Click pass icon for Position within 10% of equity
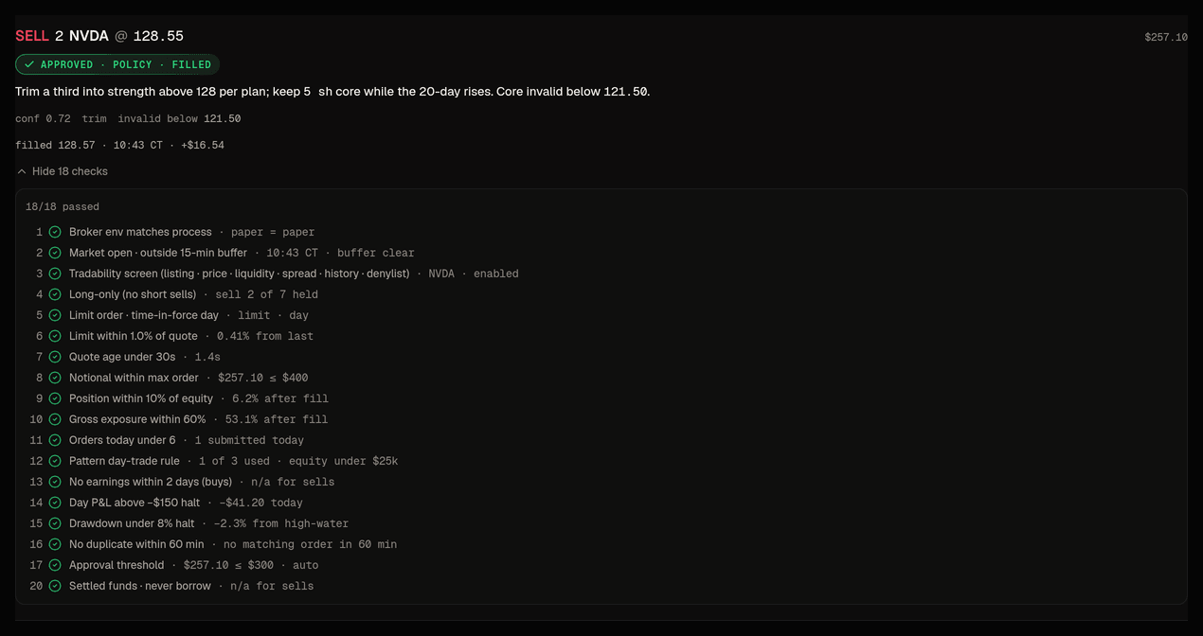Viewport: 1203px width, 636px height. [55, 398]
